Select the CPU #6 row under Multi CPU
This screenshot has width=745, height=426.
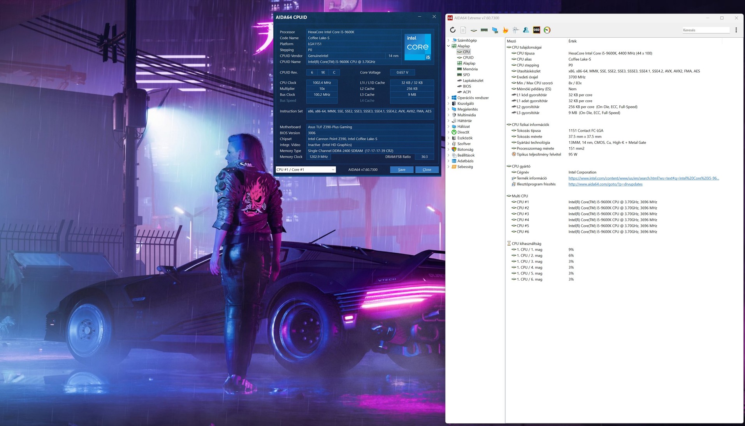(624, 232)
